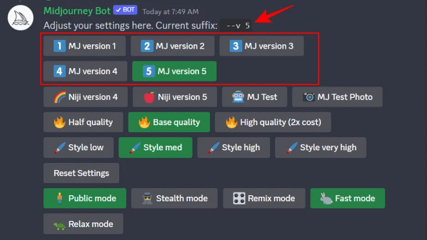
Task: Pick MJ version 4
Action: (85, 72)
